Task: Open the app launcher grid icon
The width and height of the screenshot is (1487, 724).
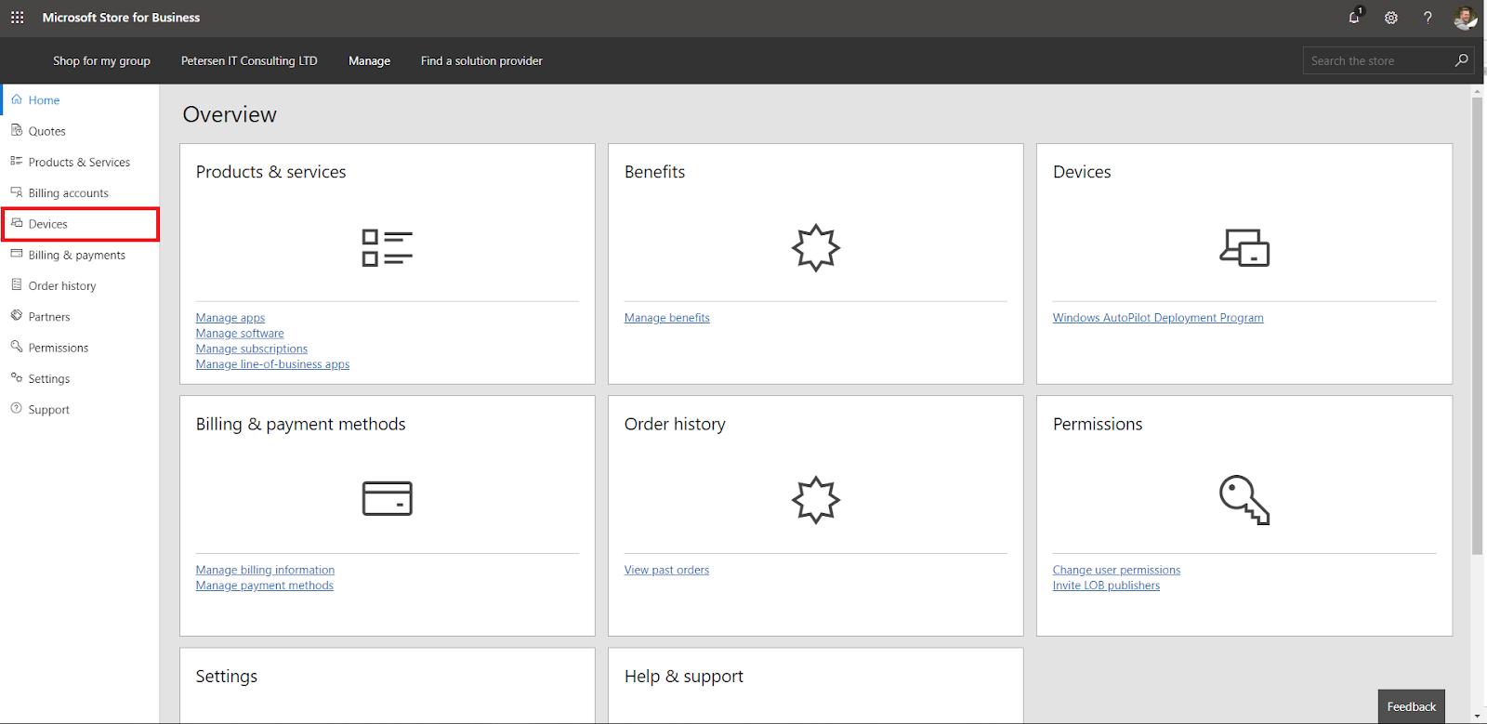Action: point(18,18)
